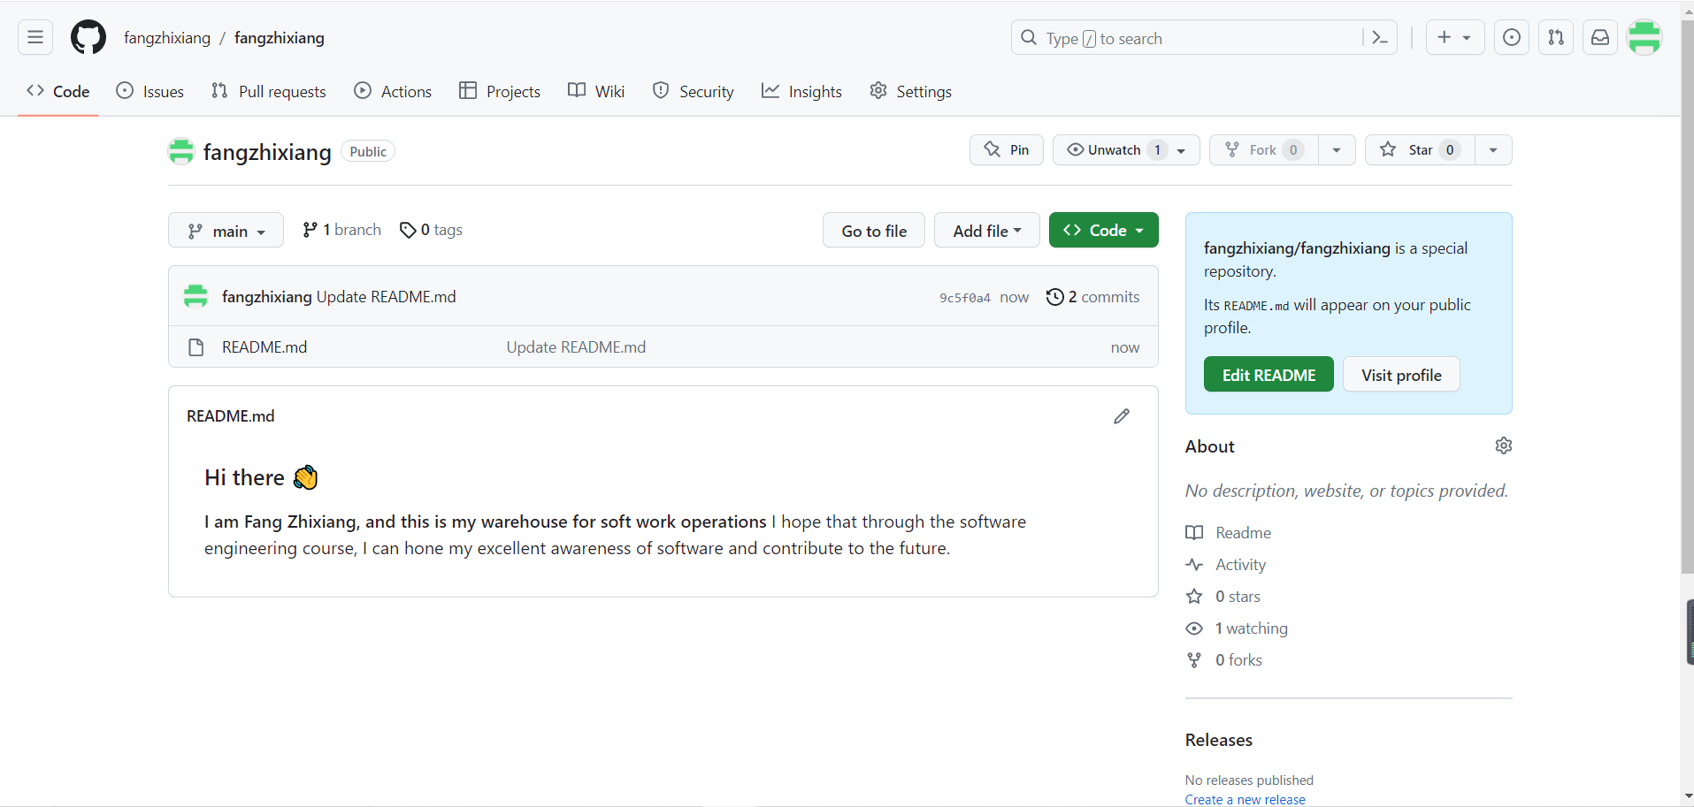
Task: Expand the fork options dropdown arrow
Action: [1337, 150]
